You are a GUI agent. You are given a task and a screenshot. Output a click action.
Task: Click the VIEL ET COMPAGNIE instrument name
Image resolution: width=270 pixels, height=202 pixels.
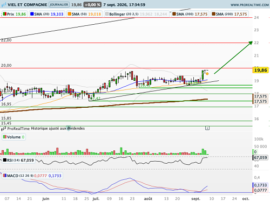click(x=28, y=5)
